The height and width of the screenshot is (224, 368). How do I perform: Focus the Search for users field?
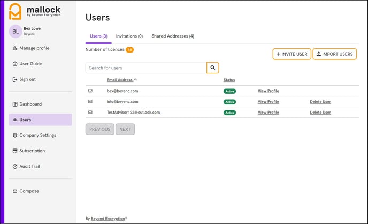[146, 68]
